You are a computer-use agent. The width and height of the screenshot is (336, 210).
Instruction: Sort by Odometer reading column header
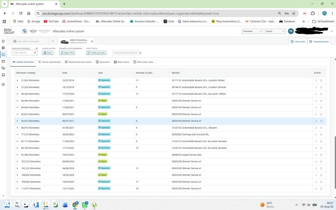click(26, 73)
